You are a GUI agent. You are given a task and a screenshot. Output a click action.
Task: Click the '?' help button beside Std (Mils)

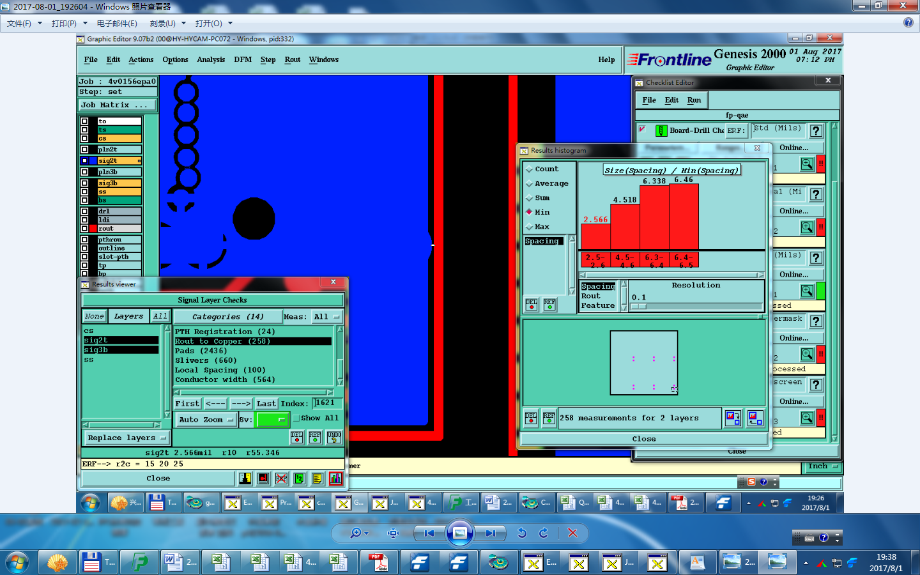(816, 131)
